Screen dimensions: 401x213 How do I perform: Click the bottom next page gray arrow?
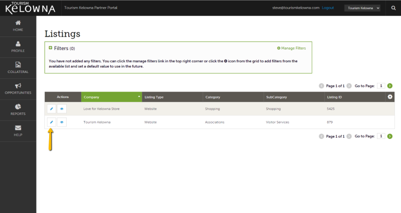(349, 136)
